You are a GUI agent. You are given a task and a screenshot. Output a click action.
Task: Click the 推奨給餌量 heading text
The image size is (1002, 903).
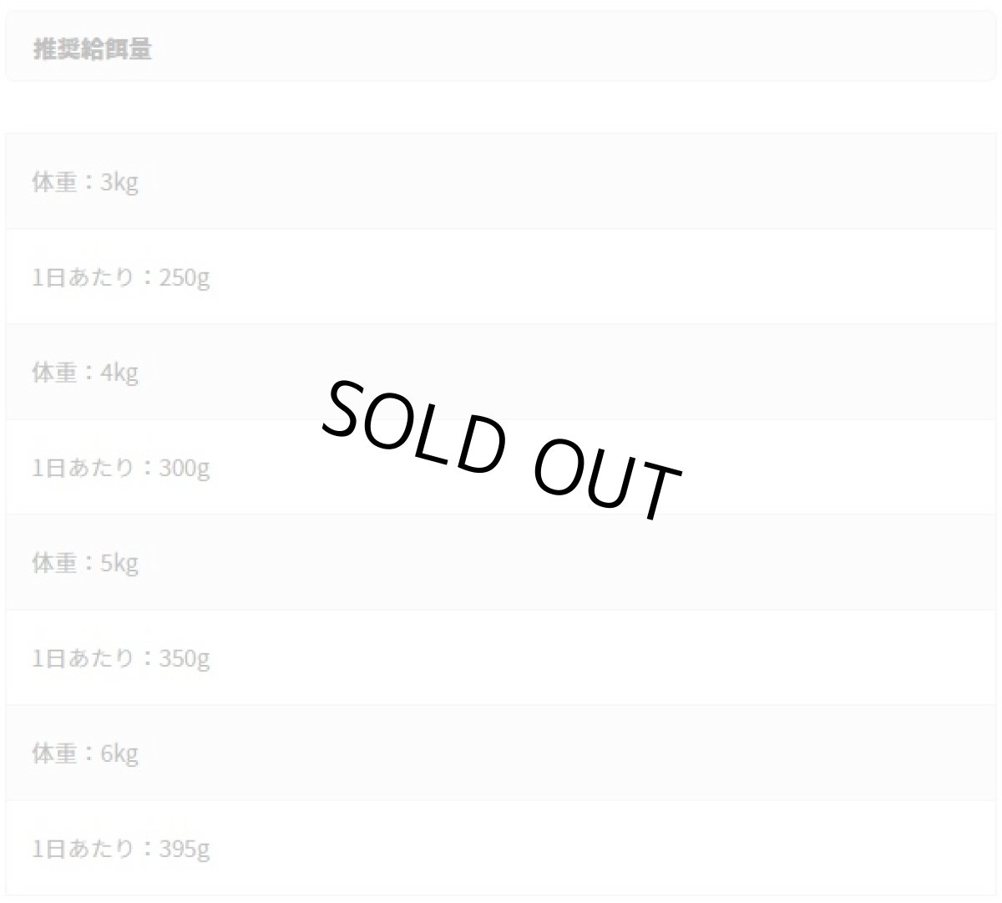(x=92, y=49)
